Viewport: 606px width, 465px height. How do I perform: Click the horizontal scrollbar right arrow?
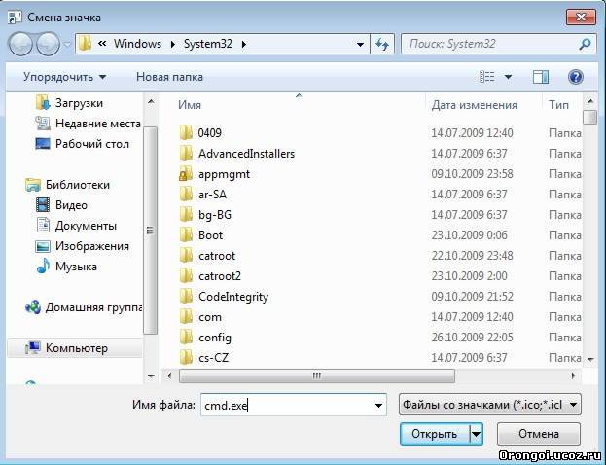pos(574,376)
